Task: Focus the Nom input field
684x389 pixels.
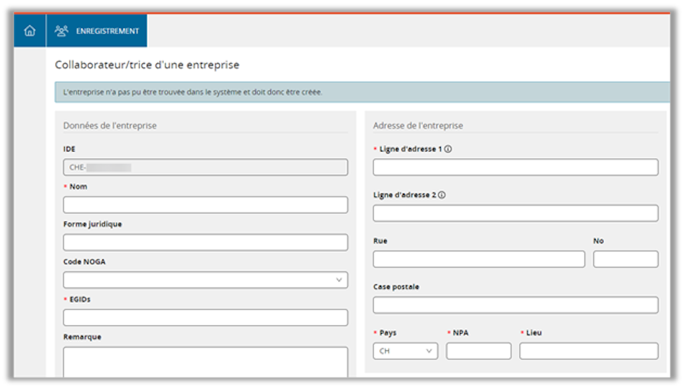Action: [x=205, y=205]
